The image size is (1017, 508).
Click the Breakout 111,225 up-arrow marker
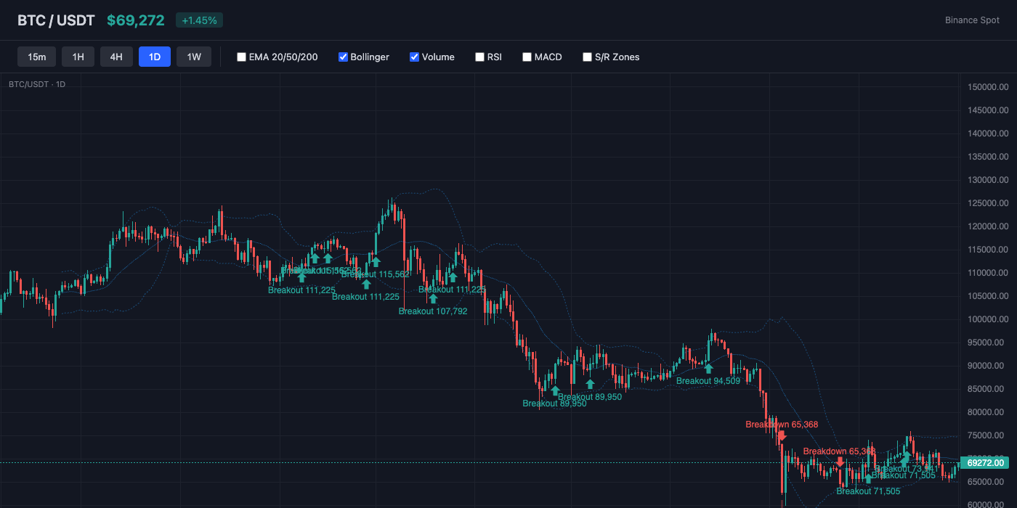(x=301, y=276)
